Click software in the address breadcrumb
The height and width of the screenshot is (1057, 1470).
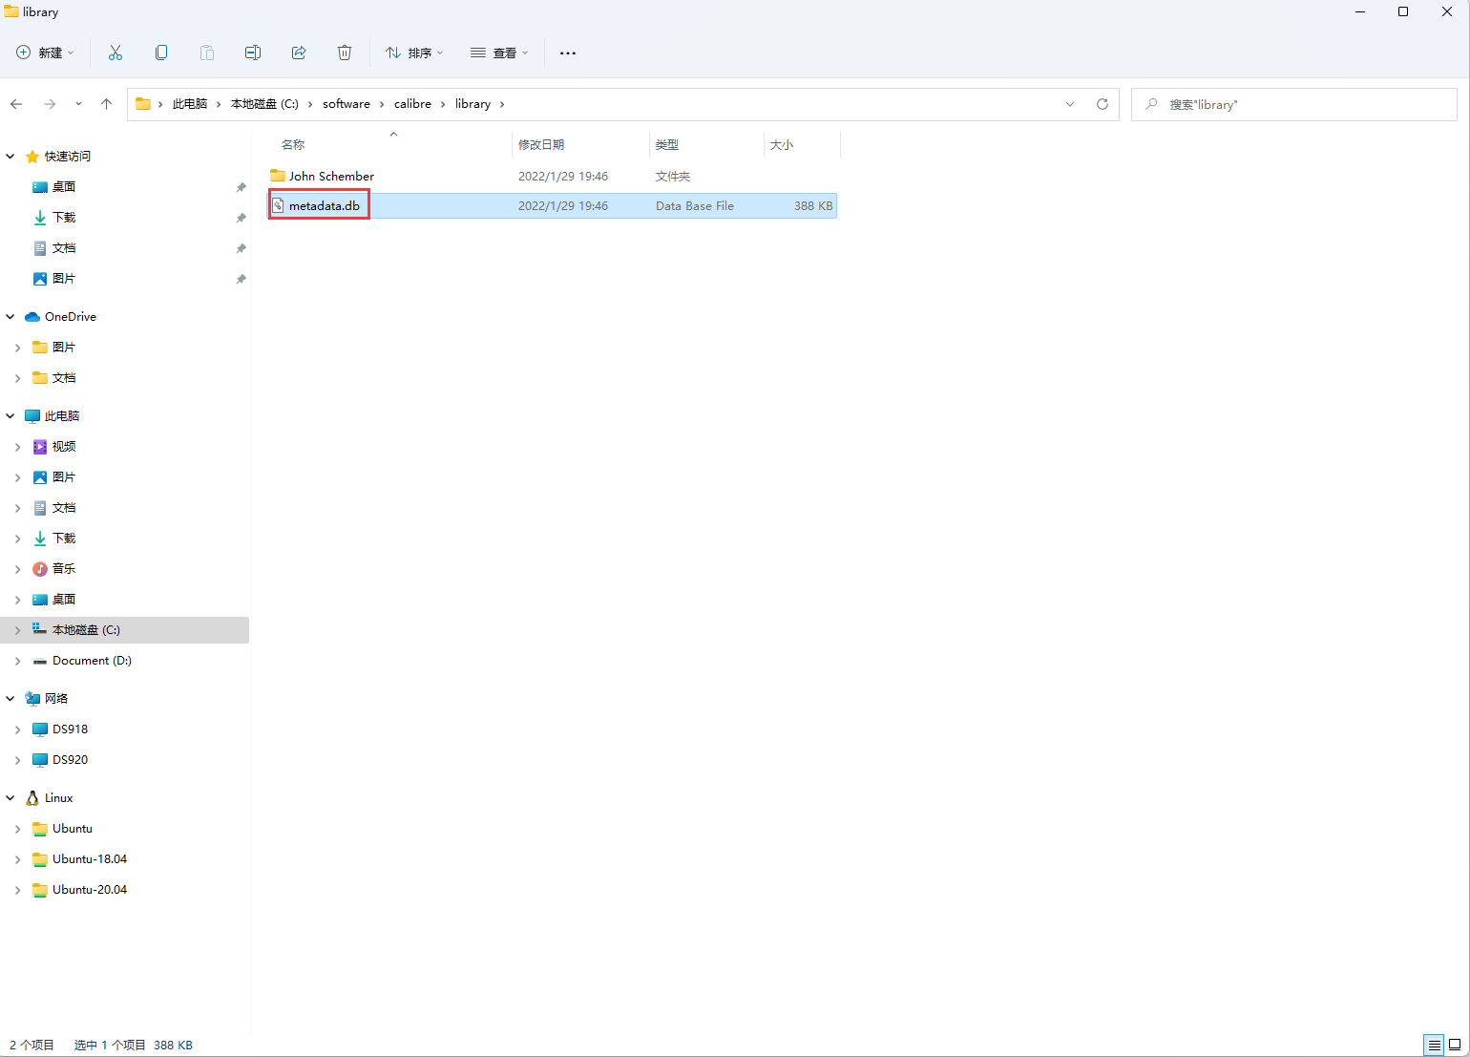pos(346,104)
